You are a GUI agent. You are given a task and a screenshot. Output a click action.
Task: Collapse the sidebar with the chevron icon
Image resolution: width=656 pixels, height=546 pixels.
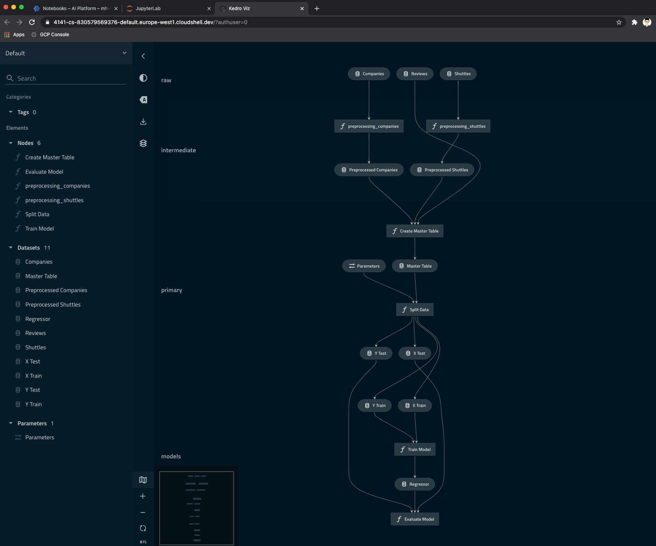(x=143, y=56)
